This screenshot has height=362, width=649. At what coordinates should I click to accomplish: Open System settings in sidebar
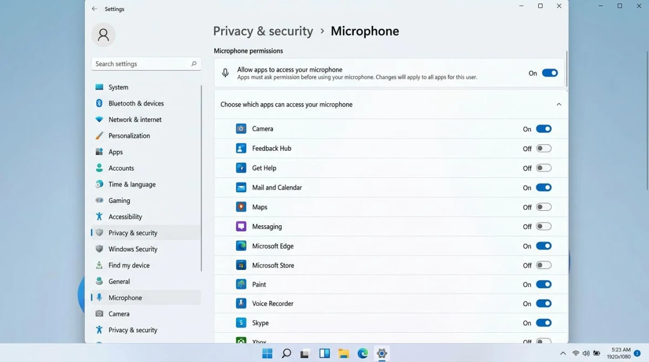coord(146,87)
